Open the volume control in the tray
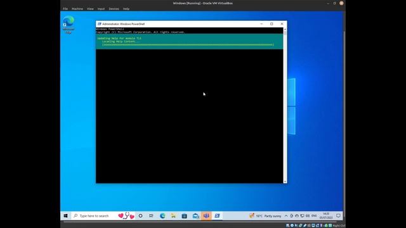 pos(308,215)
